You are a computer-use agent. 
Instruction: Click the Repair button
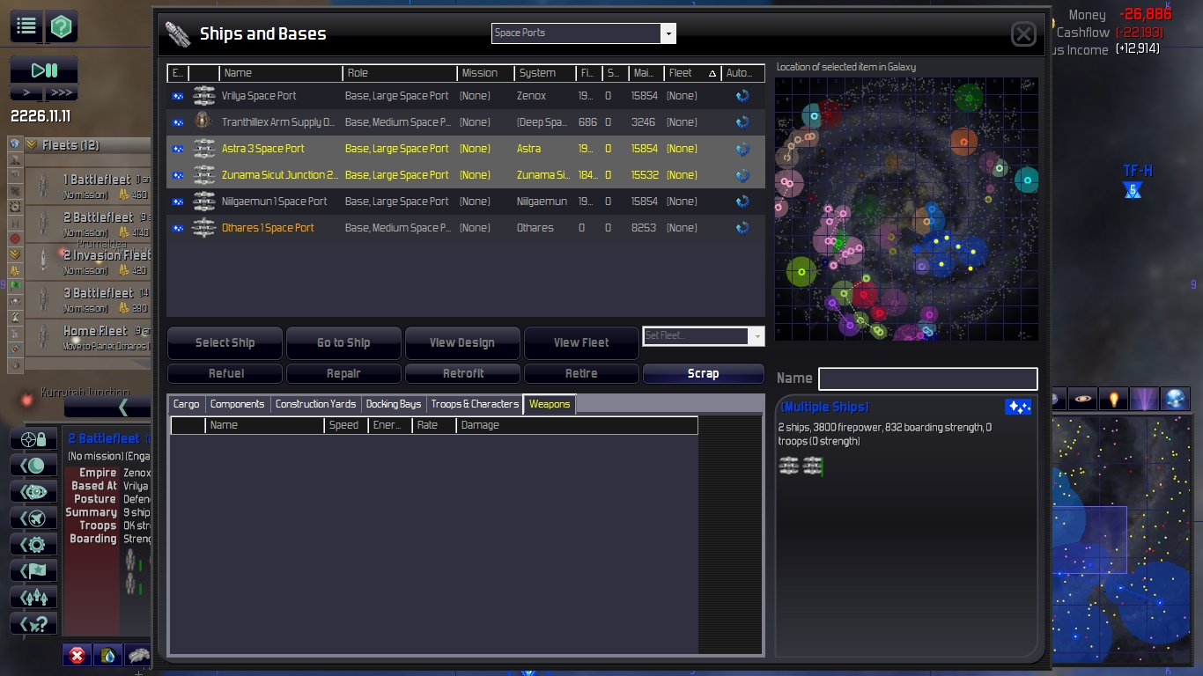click(343, 373)
